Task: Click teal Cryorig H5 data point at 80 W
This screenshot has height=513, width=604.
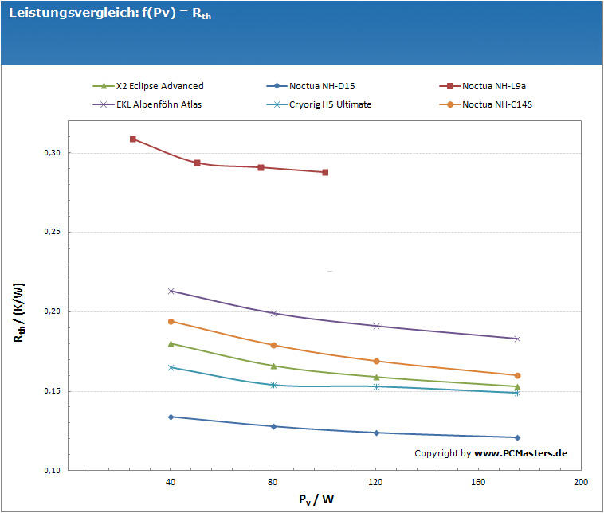Action: click(x=274, y=385)
